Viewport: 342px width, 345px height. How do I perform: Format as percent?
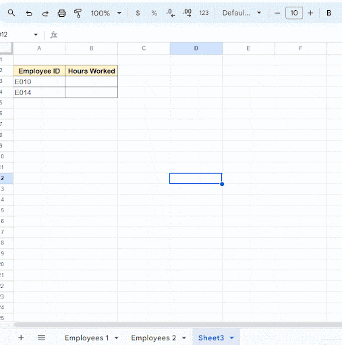click(x=154, y=13)
